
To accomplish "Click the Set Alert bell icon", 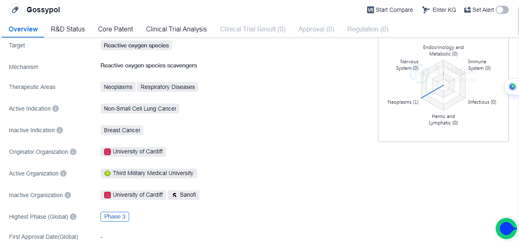I will (468, 10).
